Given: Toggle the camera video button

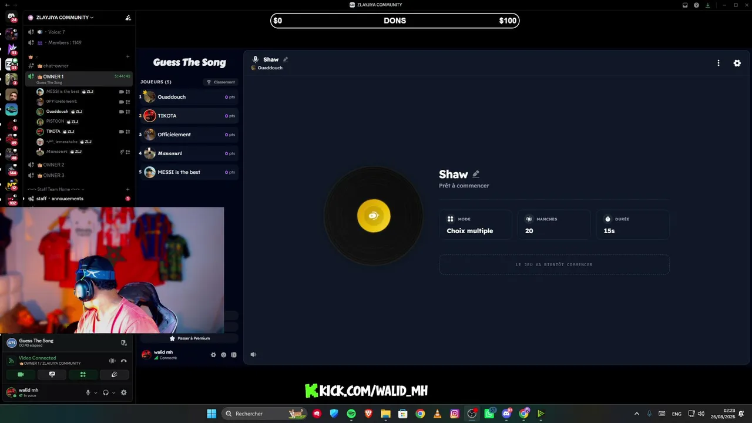Looking at the screenshot, I should point(21,374).
